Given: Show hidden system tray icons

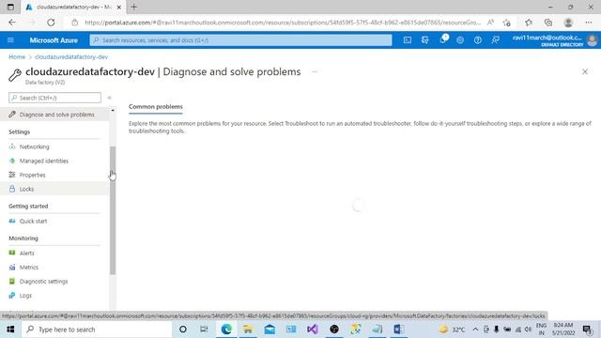Looking at the screenshot, I should click(x=475, y=330).
